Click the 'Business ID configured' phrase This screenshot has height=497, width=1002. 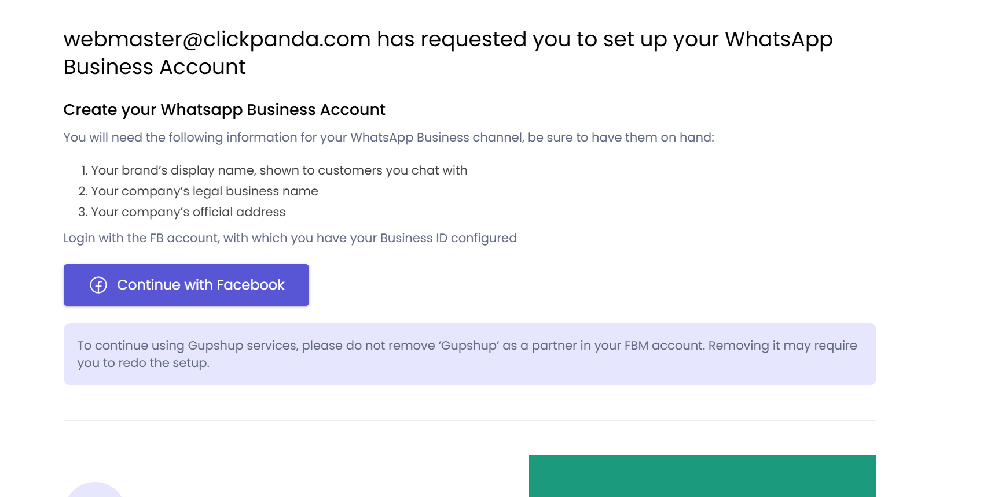pyautogui.click(x=448, y=238)
